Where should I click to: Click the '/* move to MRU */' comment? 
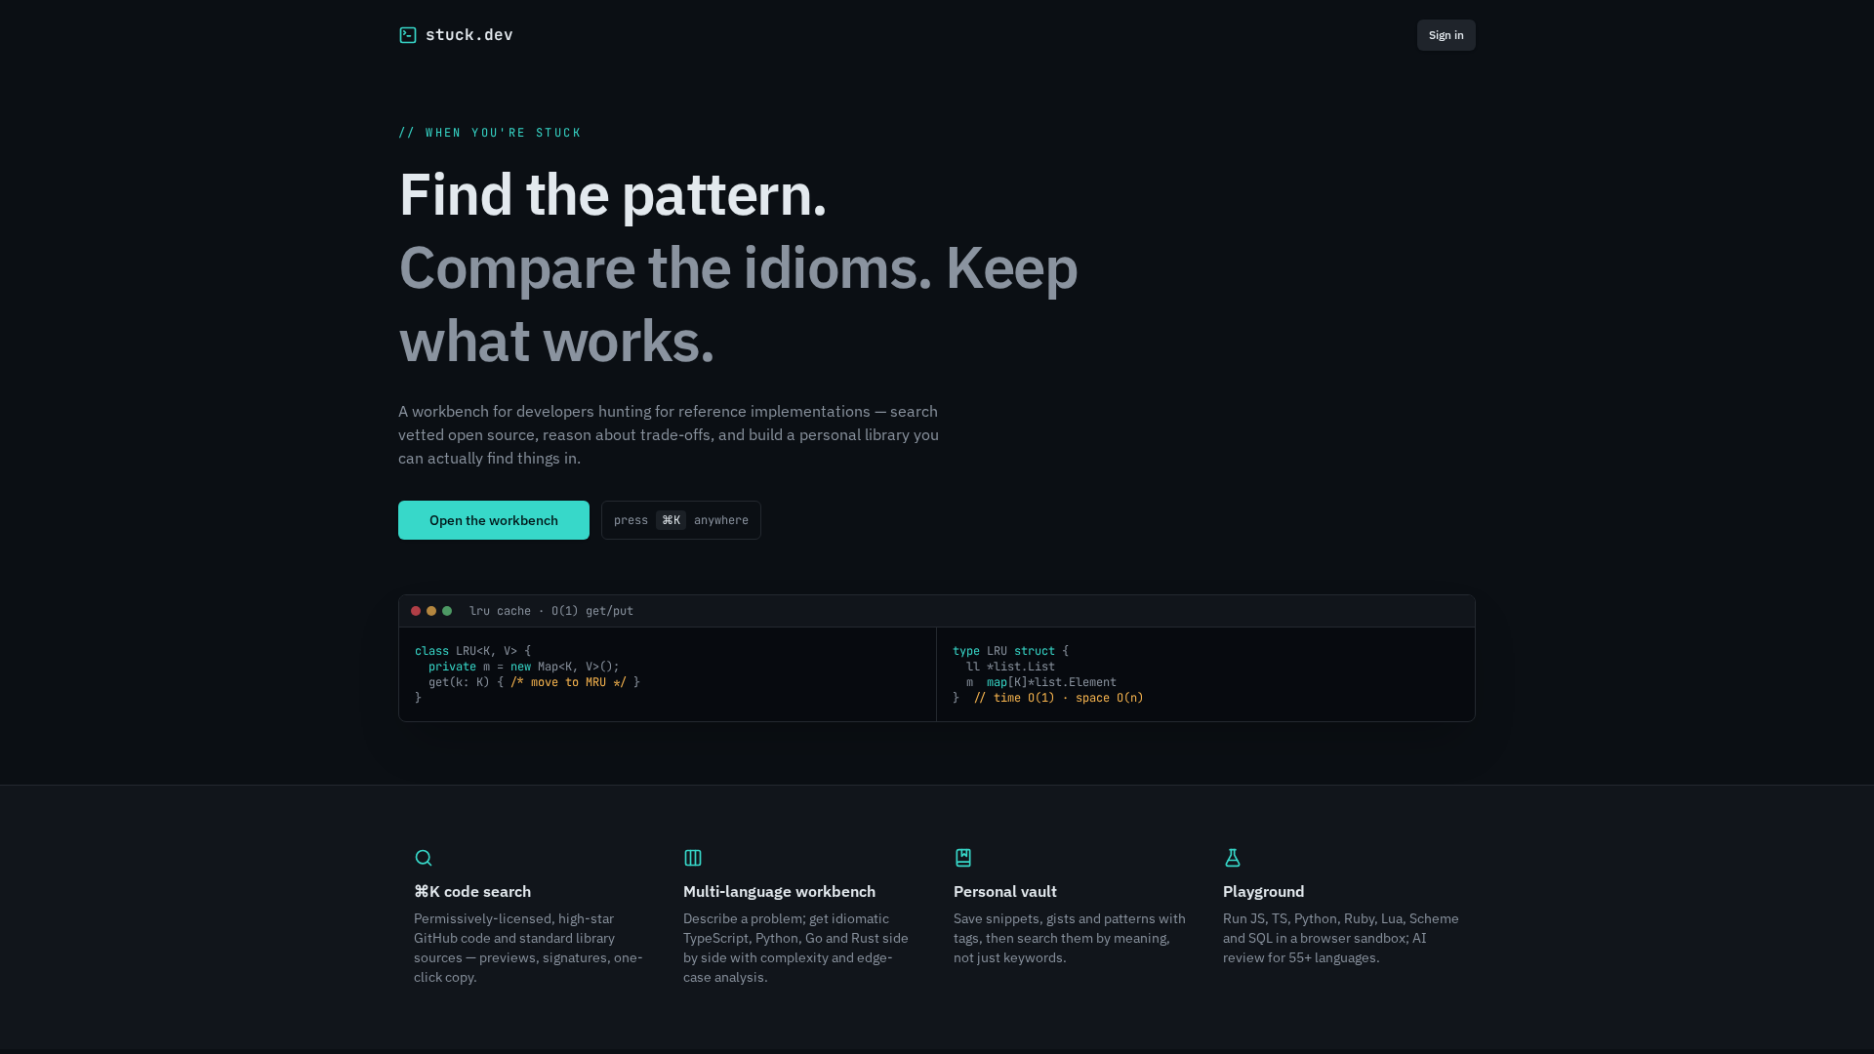point(568,682)
